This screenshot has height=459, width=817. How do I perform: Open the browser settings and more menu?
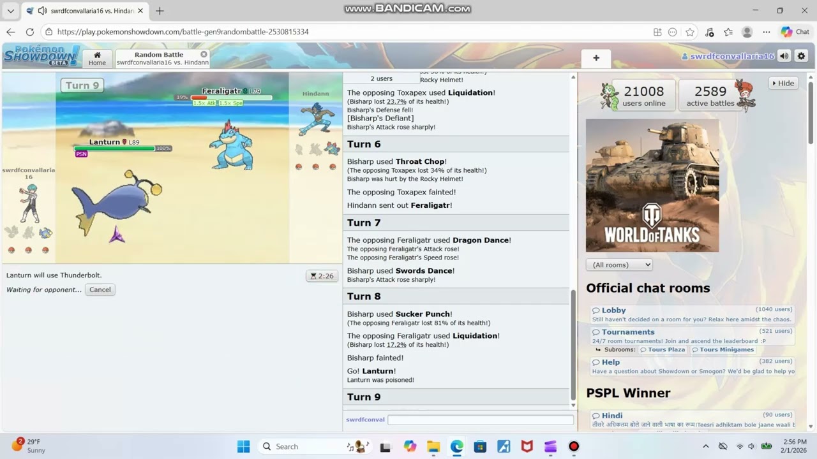point(767,32)
